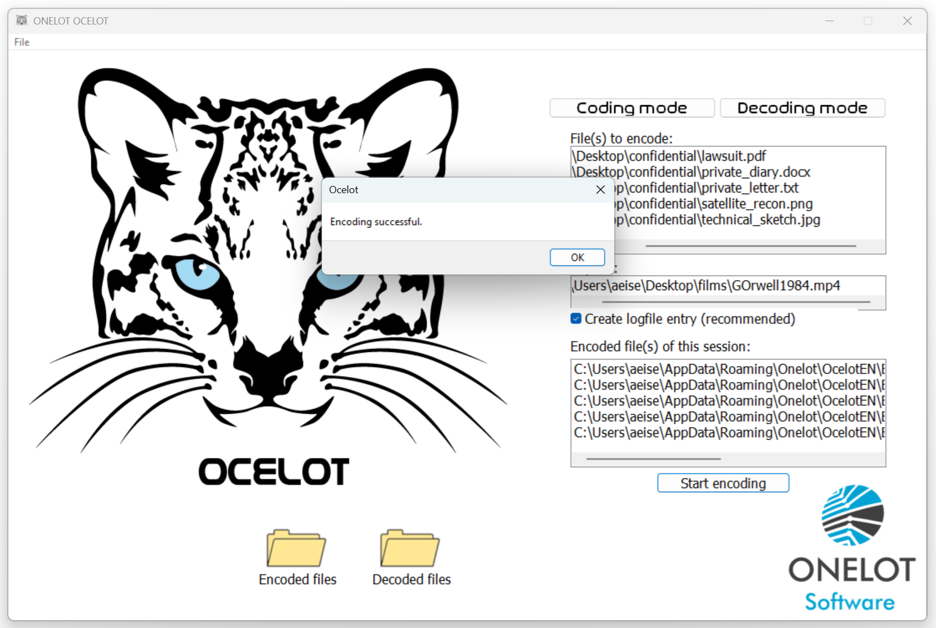Select lawsuit.pdf in the encode list
The image size is (936, 628).
pyautogui.click(x=668, y=156)
